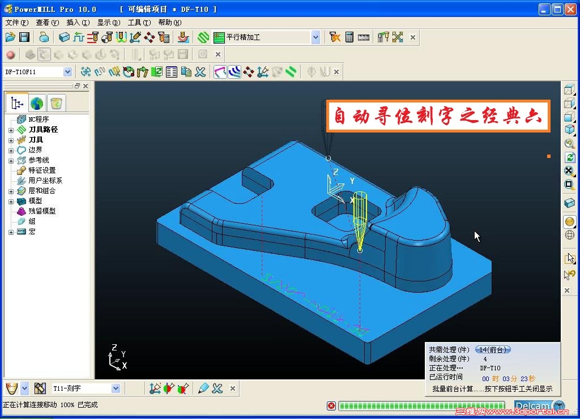The width and height of the screenshot is (580, 419).
Task: Click the 14(前台) batch button
Action: (493, 349)
